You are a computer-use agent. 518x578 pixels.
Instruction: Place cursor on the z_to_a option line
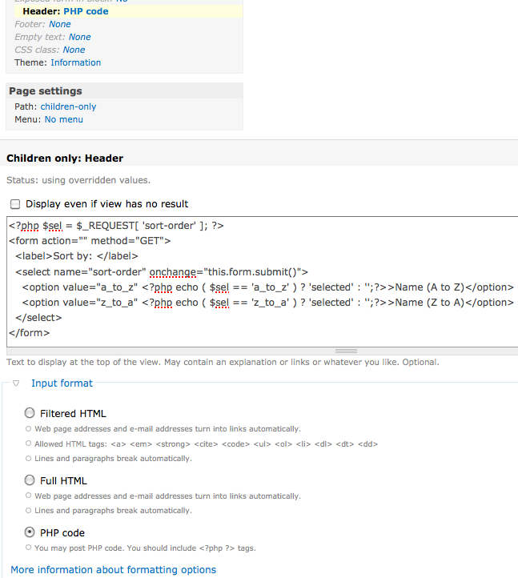pos(267,303)
